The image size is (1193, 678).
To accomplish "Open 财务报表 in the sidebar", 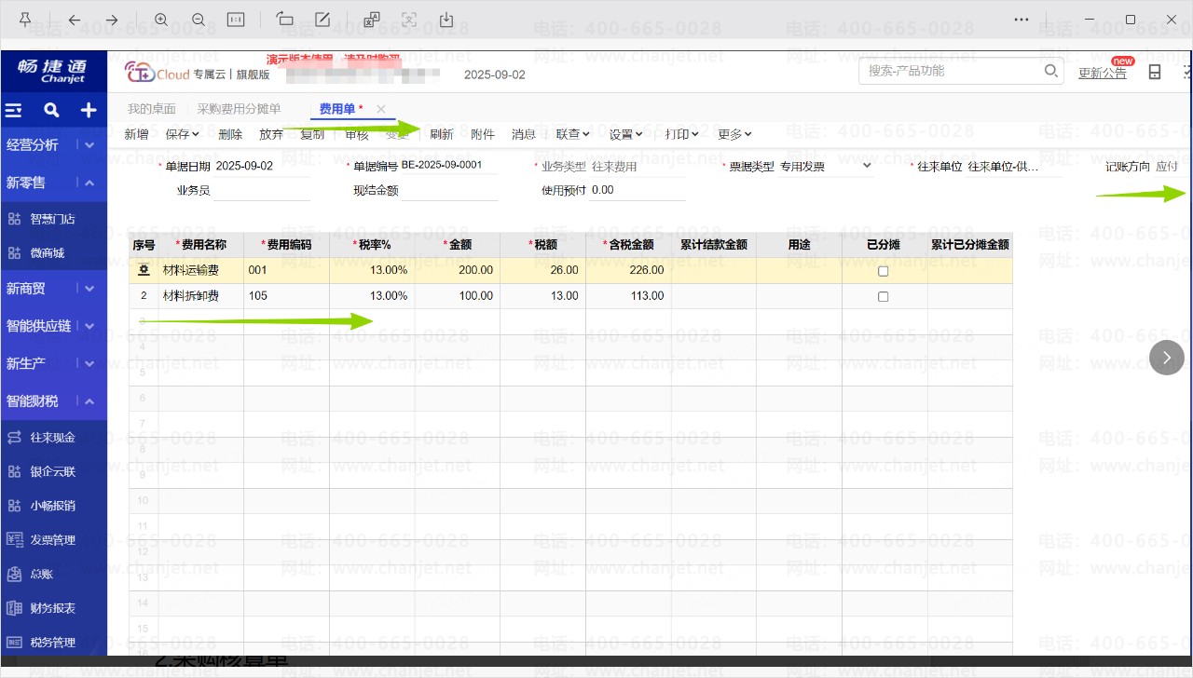I will click(x=53, y=608).
